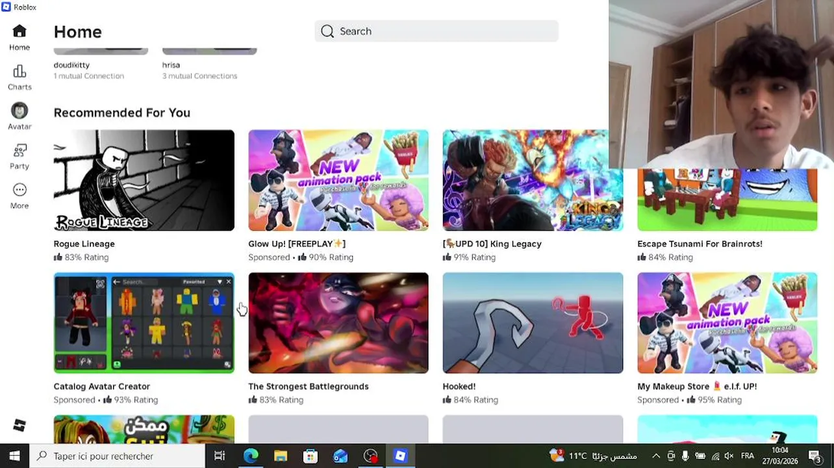Screen dimensions: 834x468
Task: Click 'My Makeup Store e.l.f. UP!' title
Action: tap(697, 386)
